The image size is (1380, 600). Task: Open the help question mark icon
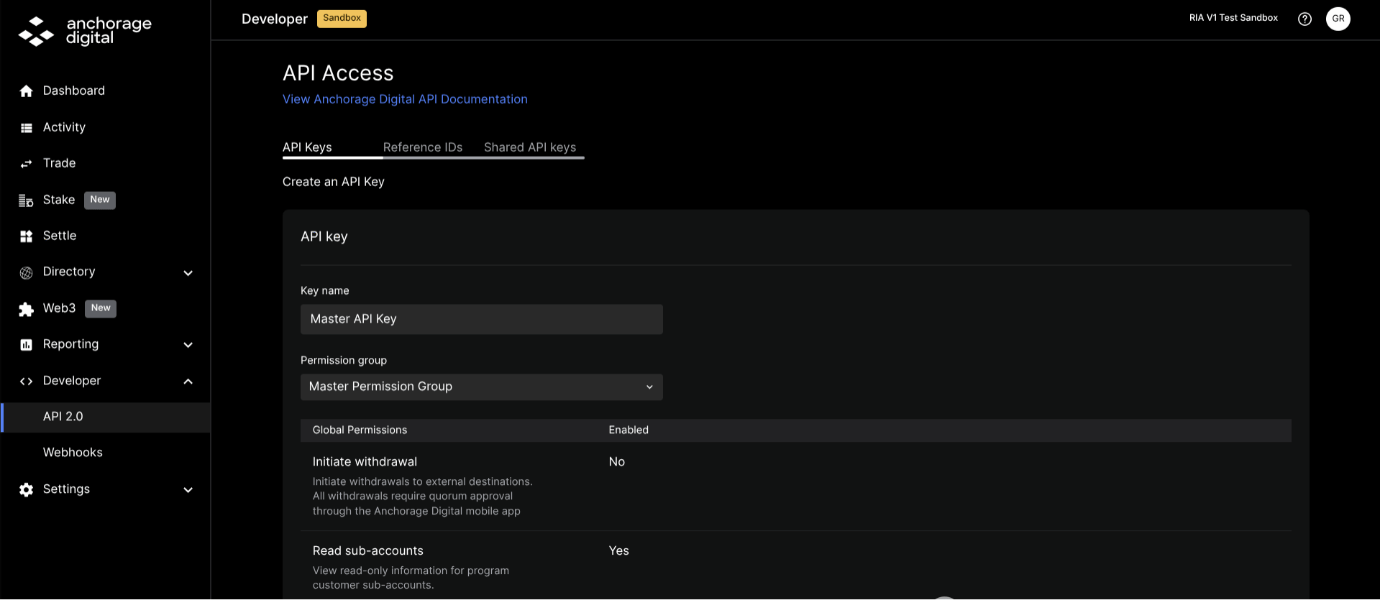[x=1304, y=19]
